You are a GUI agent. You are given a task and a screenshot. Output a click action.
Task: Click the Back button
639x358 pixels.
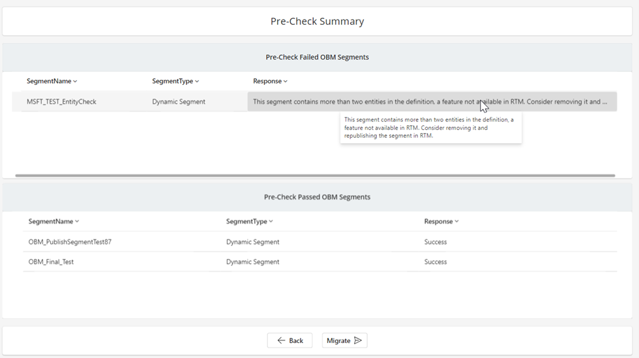coord(290,340)
